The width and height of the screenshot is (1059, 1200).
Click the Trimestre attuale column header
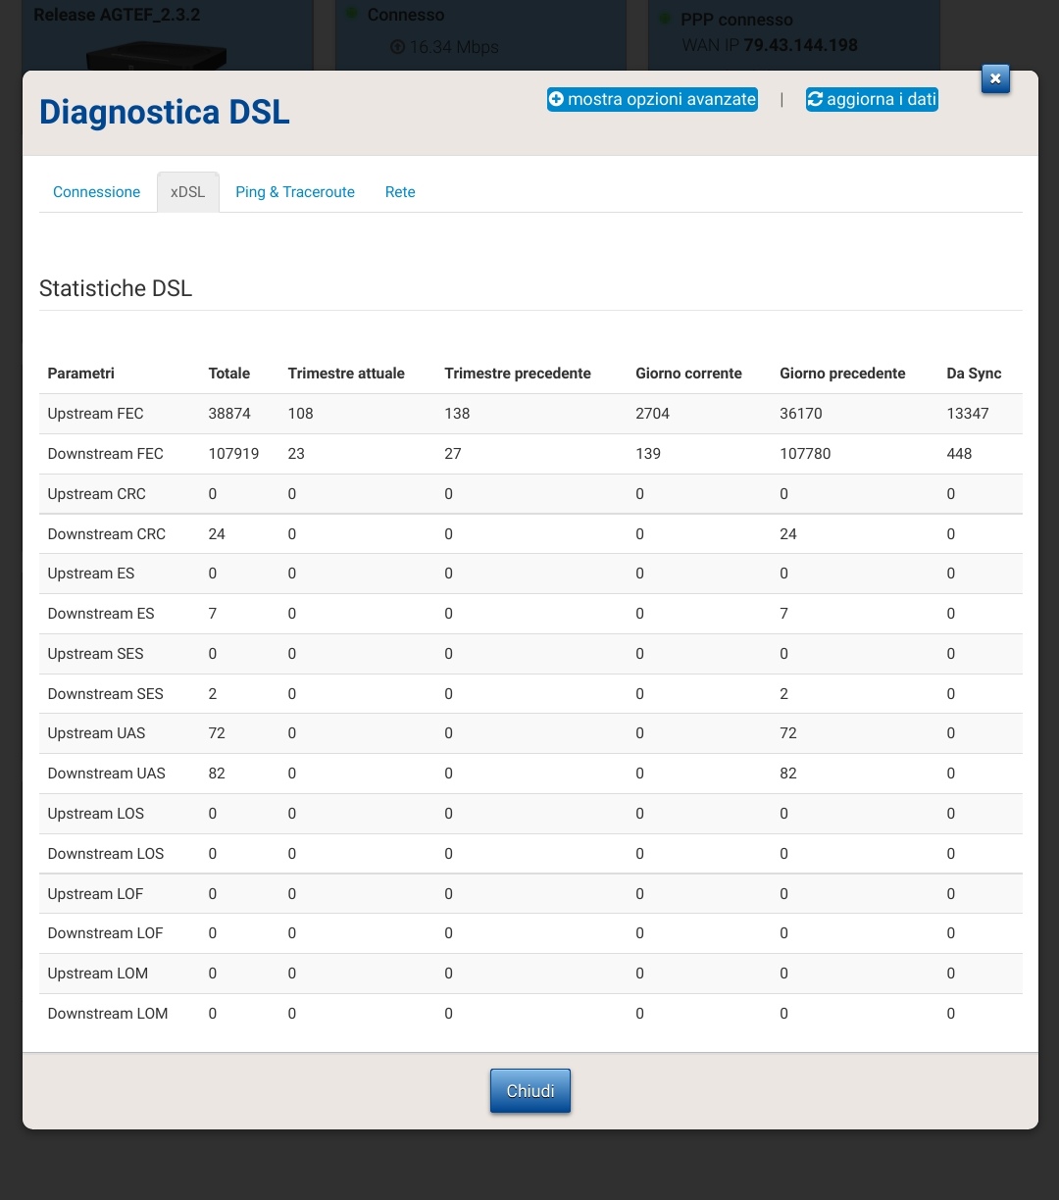[x=346, y=374]
